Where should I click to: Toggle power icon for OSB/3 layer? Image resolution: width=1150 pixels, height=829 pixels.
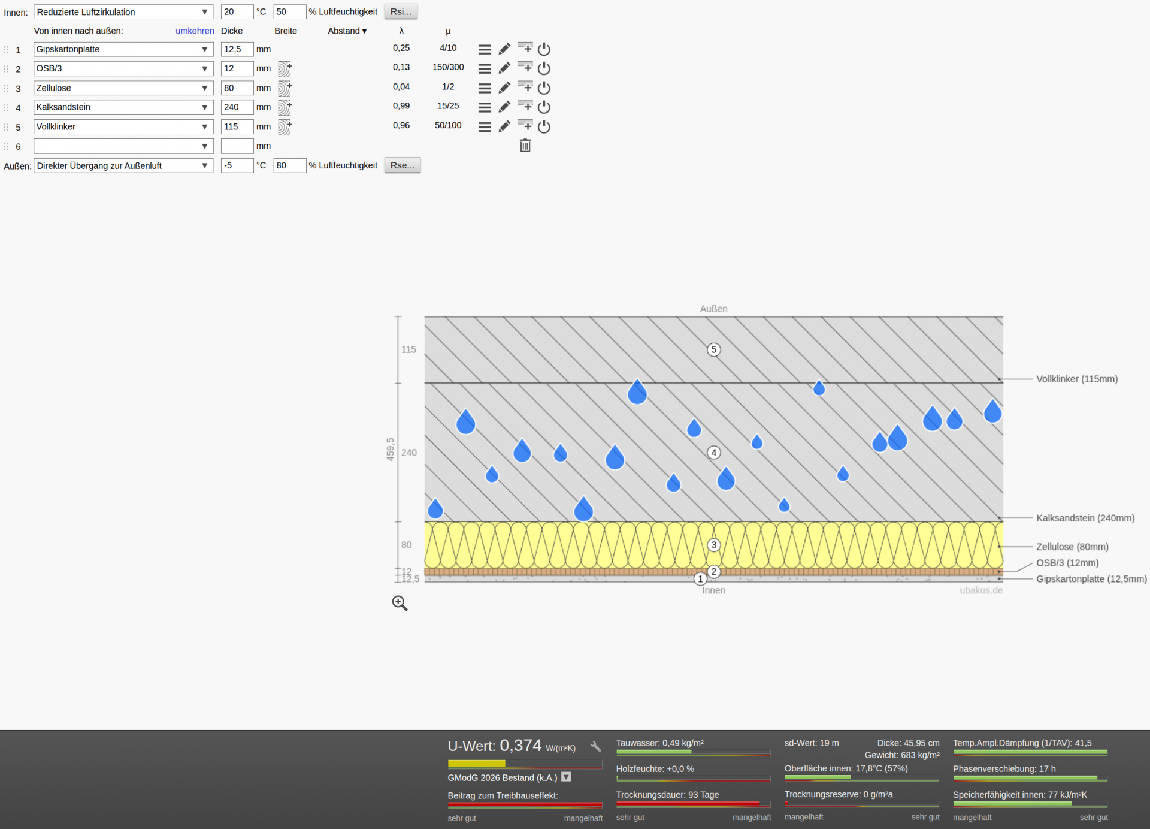tap(544, 68)
